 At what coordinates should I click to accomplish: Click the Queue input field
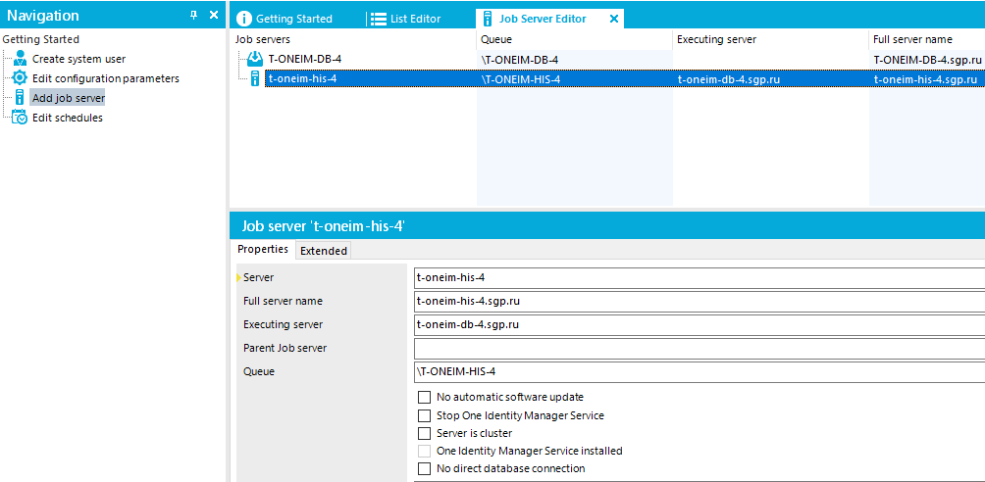click(x=700, y=371)
